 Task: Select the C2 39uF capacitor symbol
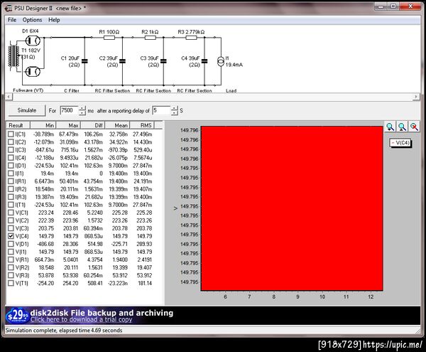(123, 61)
